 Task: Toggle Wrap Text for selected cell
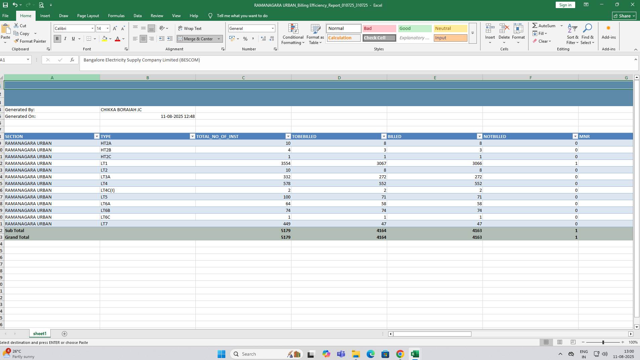(190, 29)
